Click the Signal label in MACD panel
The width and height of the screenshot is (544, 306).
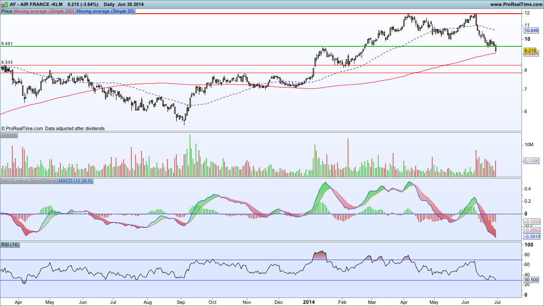click(x=51, y=181)
